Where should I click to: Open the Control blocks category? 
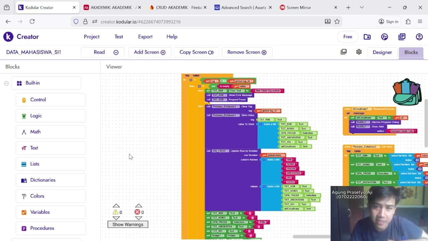point(51,100)
